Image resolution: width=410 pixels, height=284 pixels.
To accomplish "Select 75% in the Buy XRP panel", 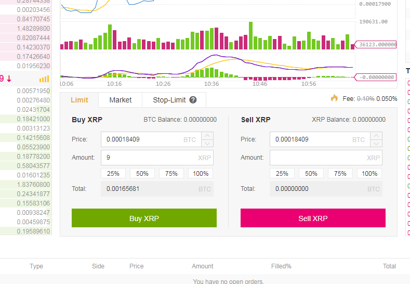I will point(171,174).
